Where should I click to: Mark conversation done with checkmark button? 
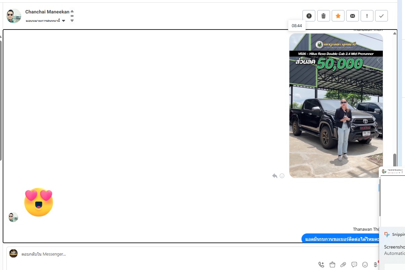pos(381,16)
